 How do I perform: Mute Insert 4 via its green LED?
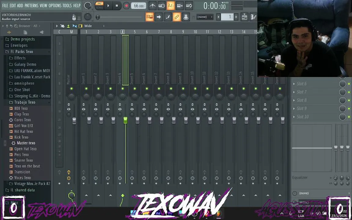click(123, 89)
